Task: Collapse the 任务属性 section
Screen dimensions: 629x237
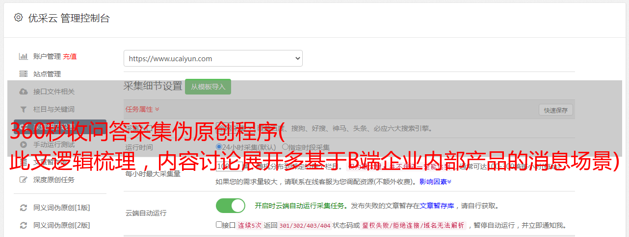Action: (x=142, y=109)
